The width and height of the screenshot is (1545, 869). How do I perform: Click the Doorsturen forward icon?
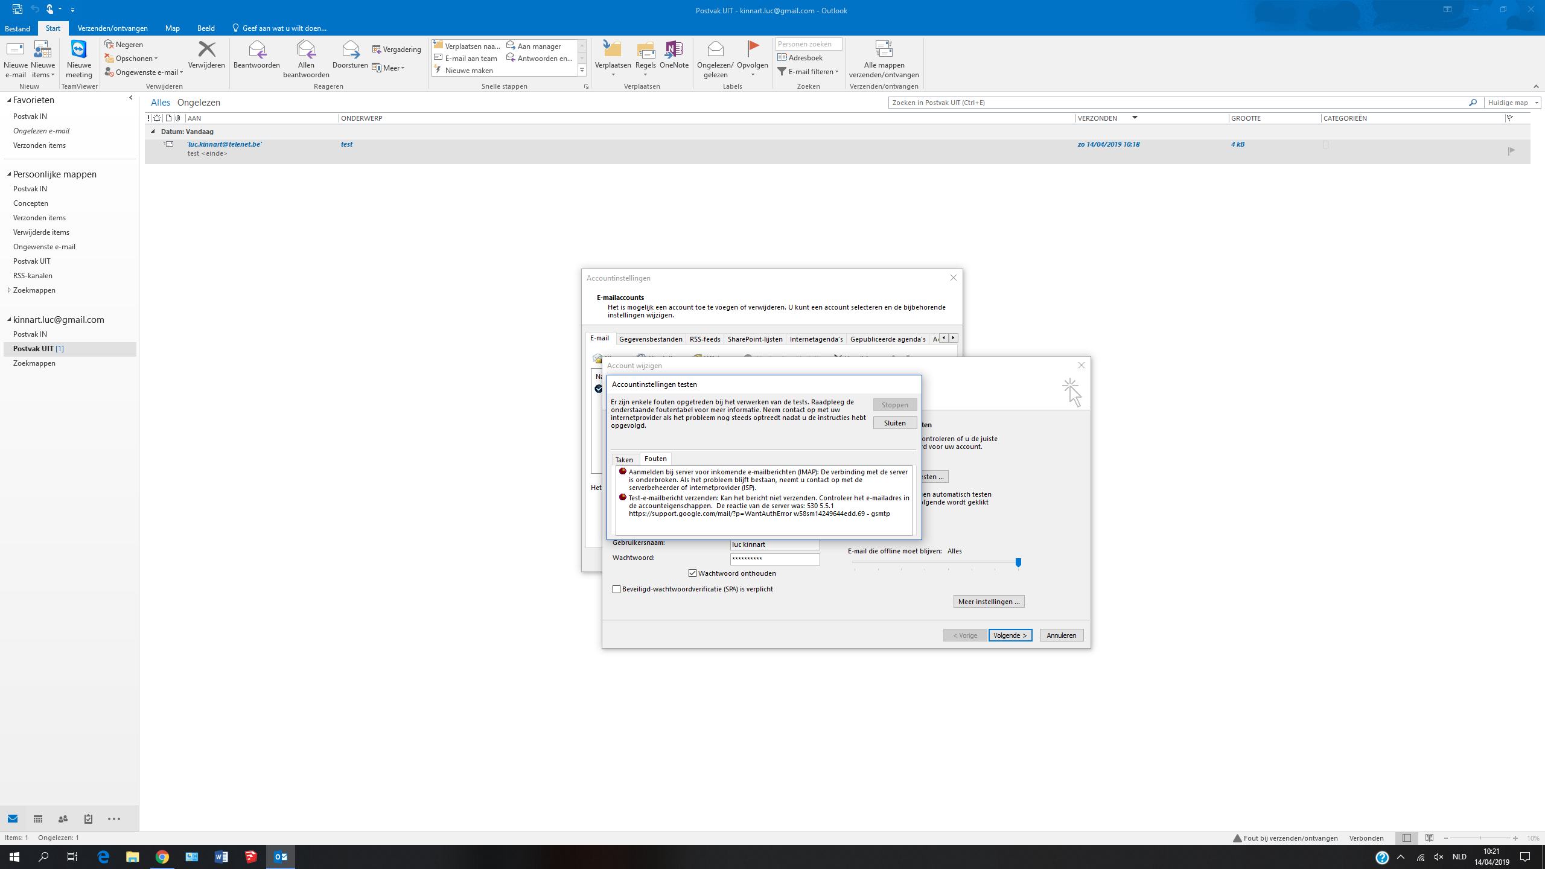click(350, 49)
